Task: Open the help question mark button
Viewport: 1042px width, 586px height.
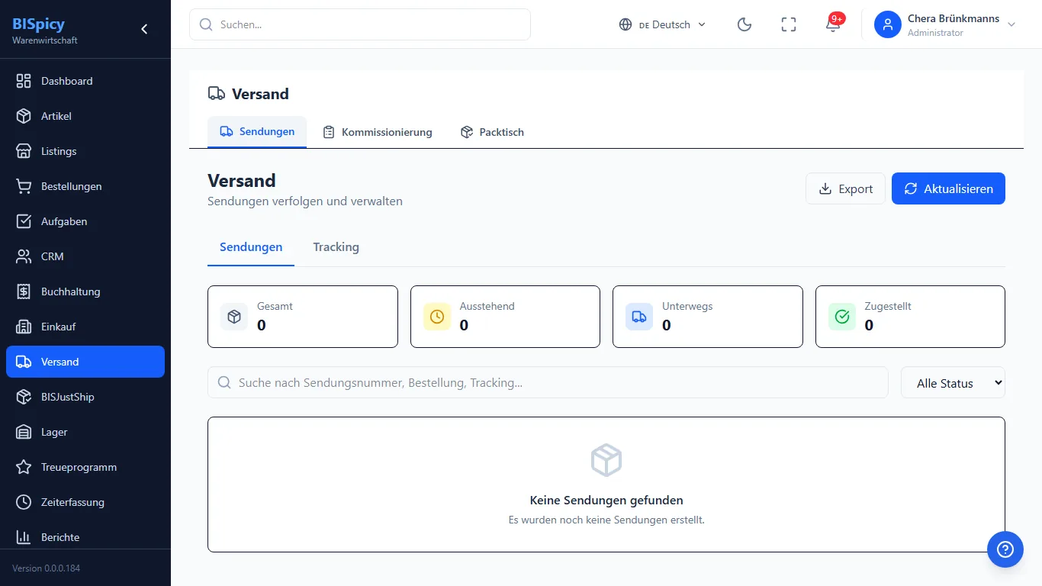Action: [1005, 549]
